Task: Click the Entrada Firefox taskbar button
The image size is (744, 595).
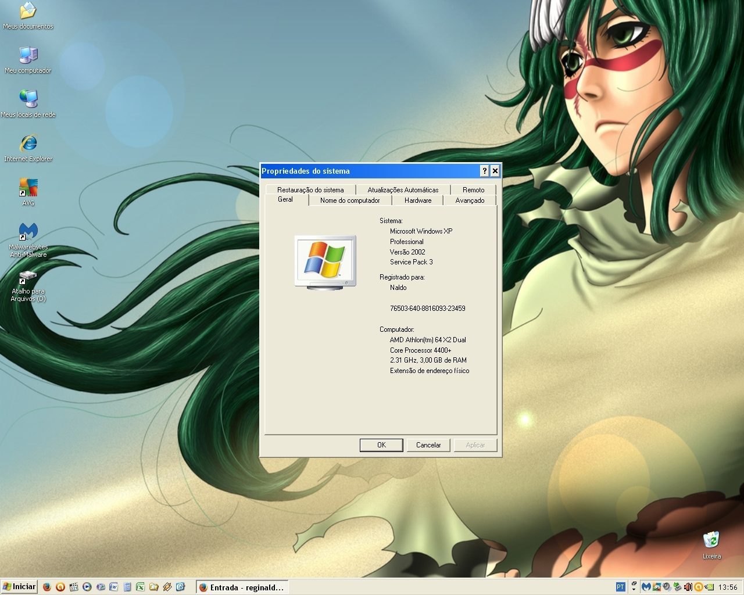Action: click(242, 587)
